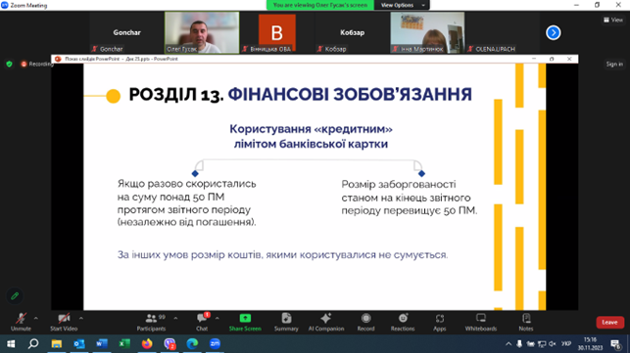Click the Sign in link
Viewport: 630px width, 353px height.
pos(614,65)
